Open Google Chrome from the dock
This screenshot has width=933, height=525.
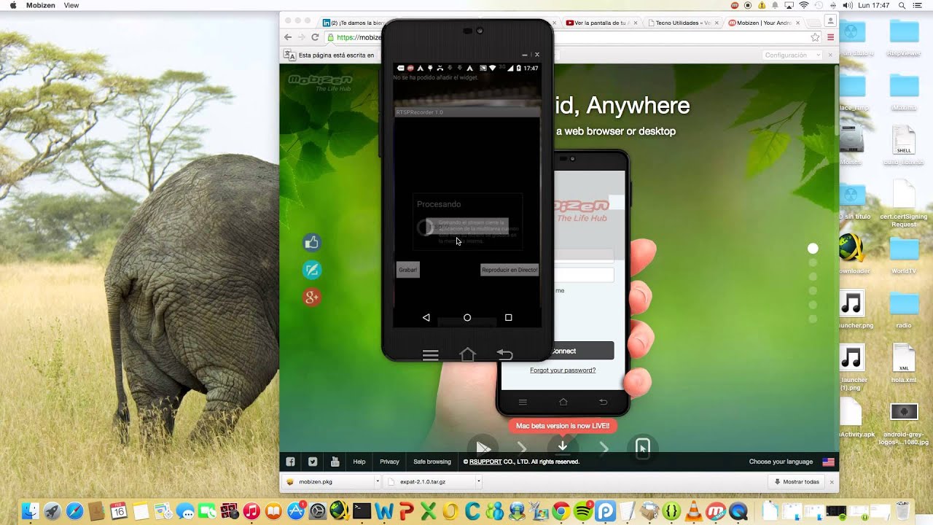[x=561, y=511]
